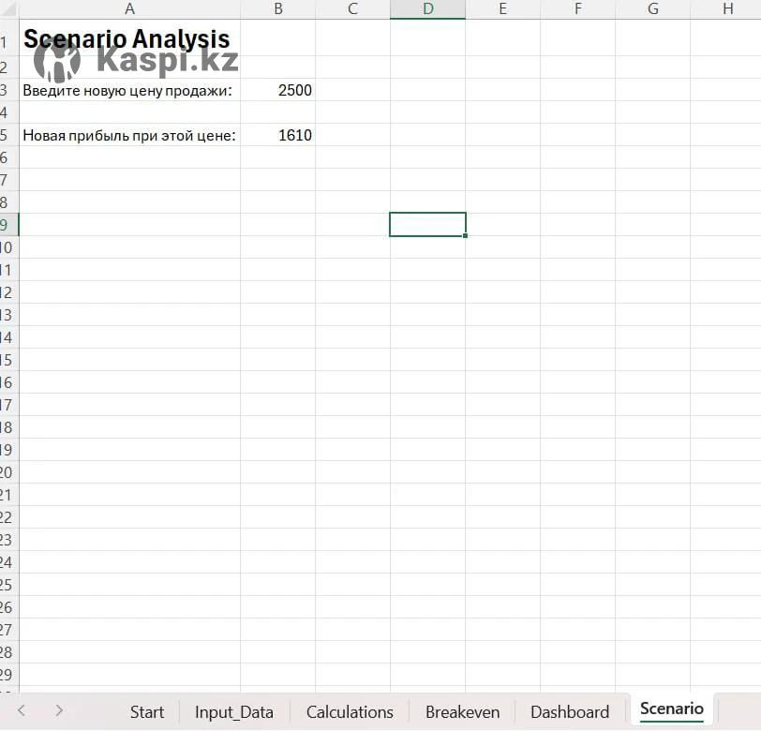
Task: Click the next sheet navigation arrow
Action: click(x=59, y=710)
